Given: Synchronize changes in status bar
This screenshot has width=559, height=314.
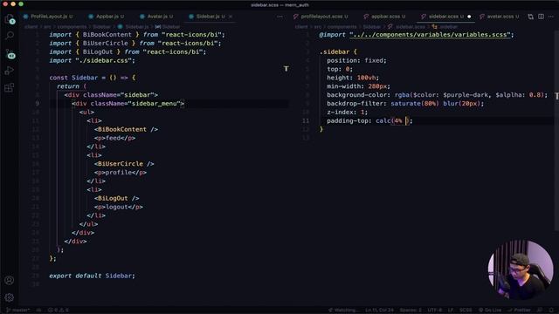Looking at the screenshot, I should point(38,311).
